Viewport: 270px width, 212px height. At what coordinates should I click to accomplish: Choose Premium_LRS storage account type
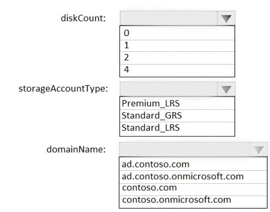coord(177,103)
